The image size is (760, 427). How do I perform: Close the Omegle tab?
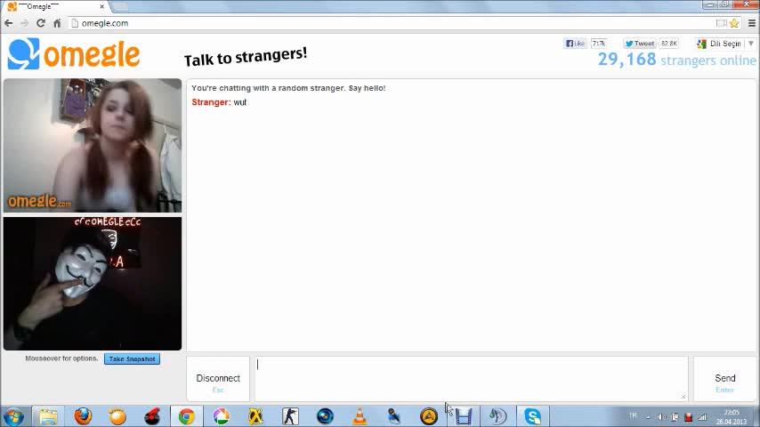coord(101,7)
